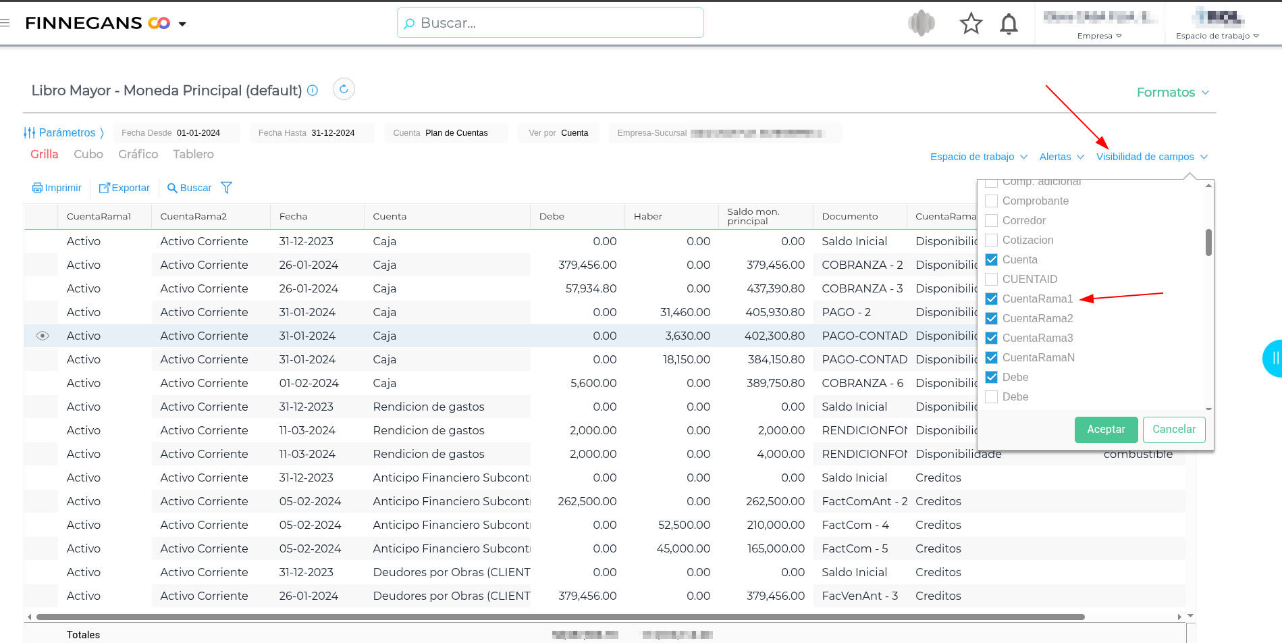Screen dimensions: 1282x643
Task: Uncheck the CuentaRama1 checkbox
Action: coord(991,299)
